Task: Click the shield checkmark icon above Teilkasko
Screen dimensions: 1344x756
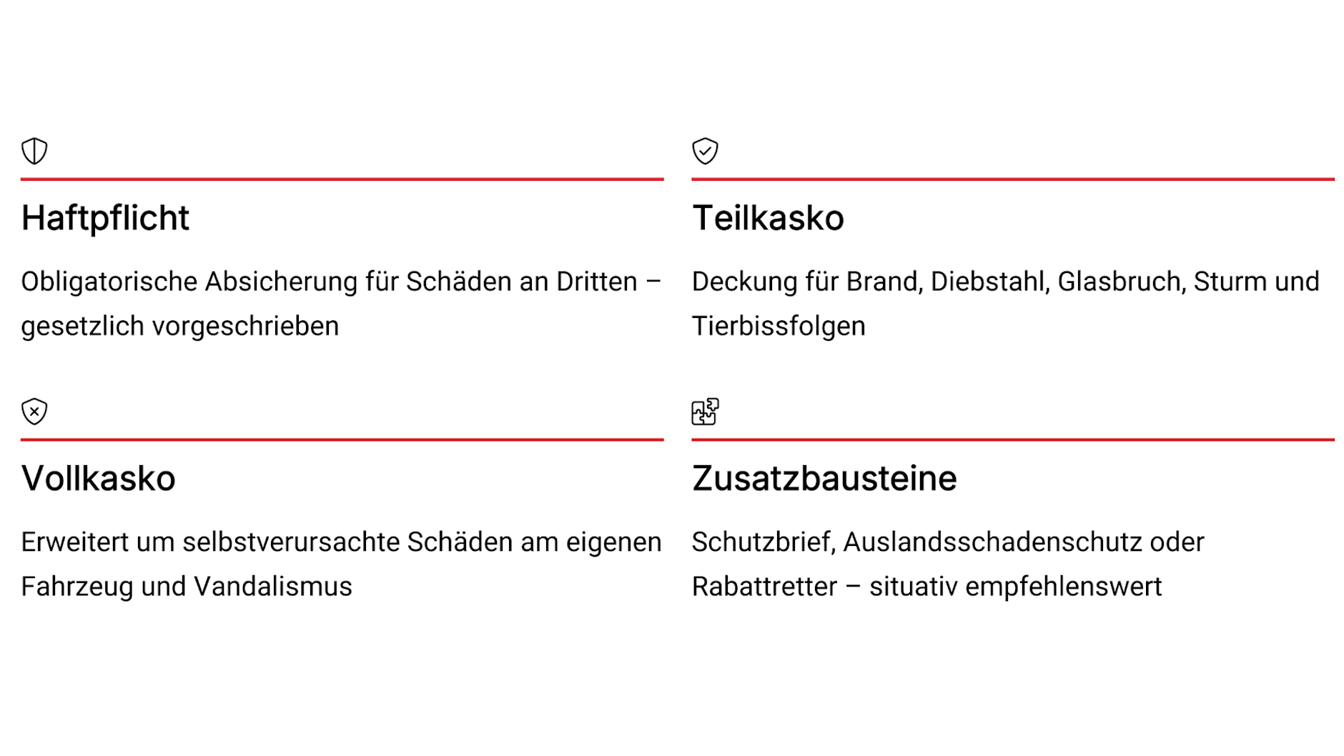Action: 705,151
